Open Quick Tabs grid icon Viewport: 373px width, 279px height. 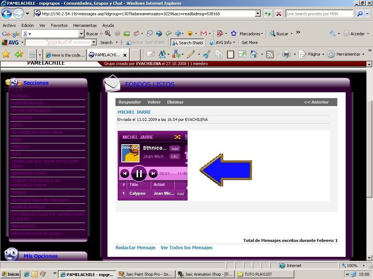tap(32, 55)
